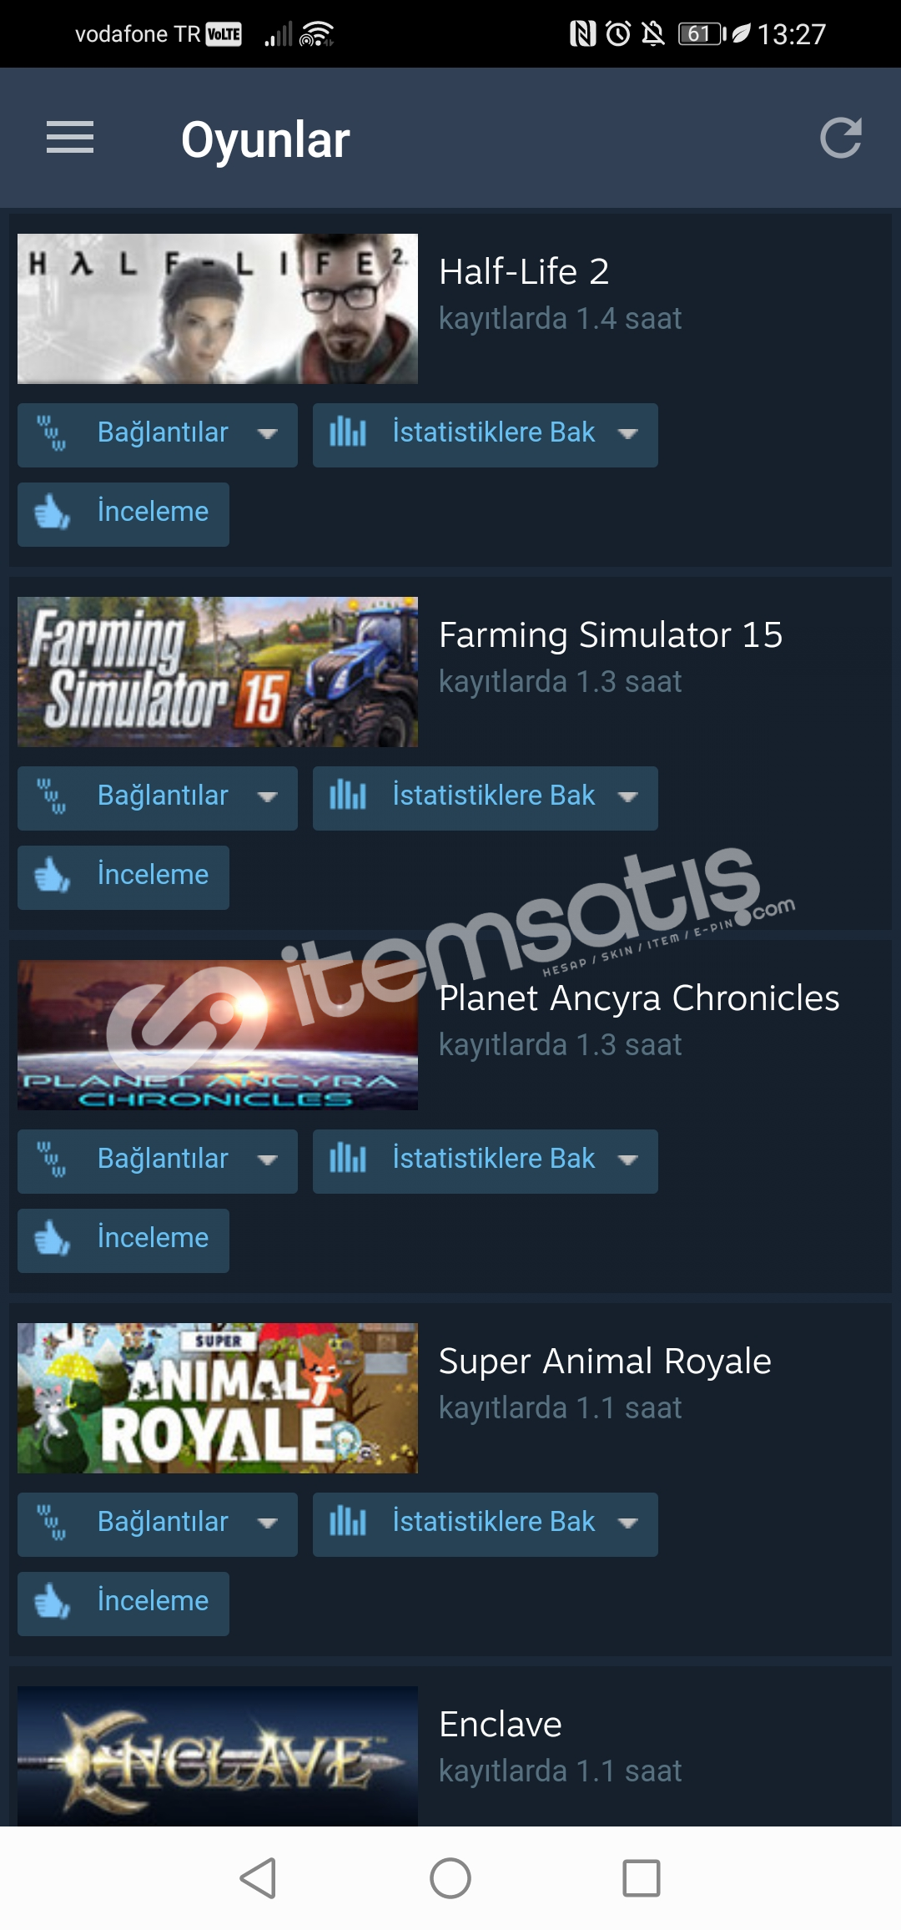Expand Bağlantılar dropdown for Farming Simulator 15
The width and height of the screenshot is (901, 1930).
pyautogui.click(x=158, y=798)
